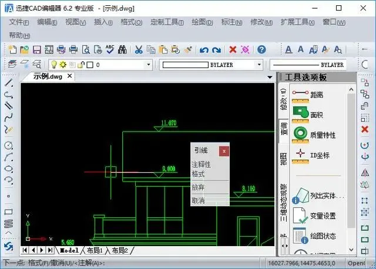Image resolution: width=376 pixels, height=269 pixels.
Task: Click the BYLAYER color swatch box
Action: pyautogui.click(x=186, y=65)
